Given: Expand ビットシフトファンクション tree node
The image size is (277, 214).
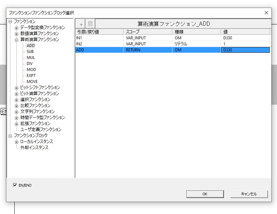Looking at the screenshot, I should click(x=16, y=88).
